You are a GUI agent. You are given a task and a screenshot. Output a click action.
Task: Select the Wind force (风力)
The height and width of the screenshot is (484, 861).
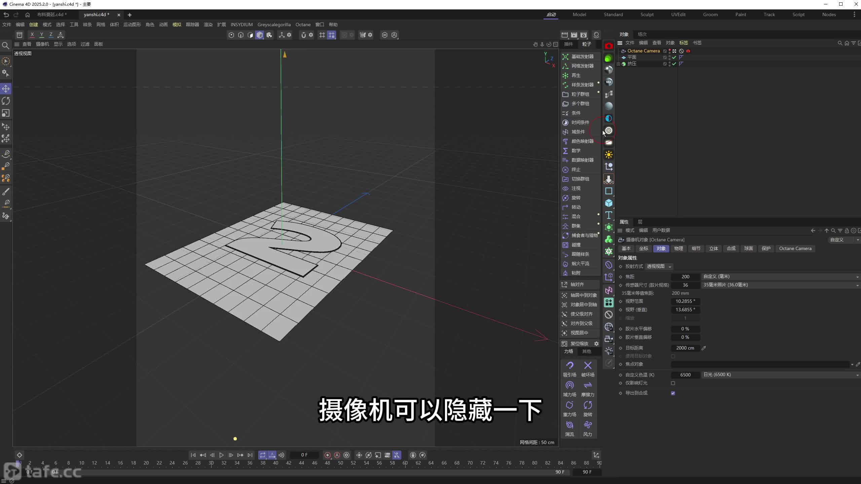[588, 429]
